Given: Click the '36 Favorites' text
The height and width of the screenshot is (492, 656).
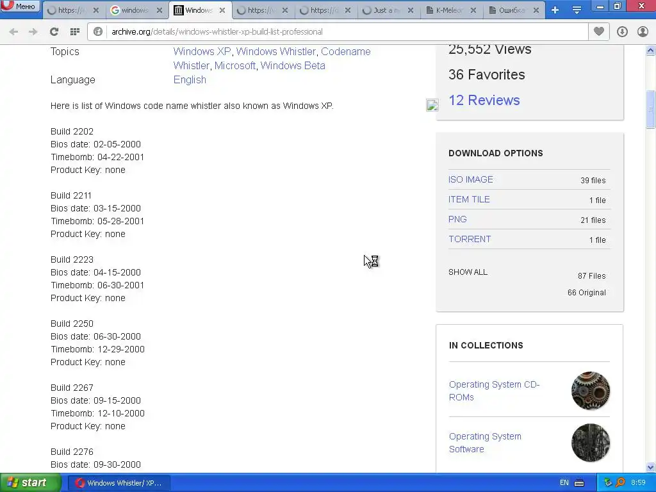Looking at the screenshot, I should (x=487, y=74).
